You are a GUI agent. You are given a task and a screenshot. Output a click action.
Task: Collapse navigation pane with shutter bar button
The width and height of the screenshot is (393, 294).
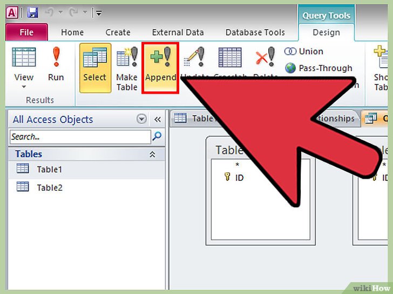pyautogui.click(x=158, y=120)
